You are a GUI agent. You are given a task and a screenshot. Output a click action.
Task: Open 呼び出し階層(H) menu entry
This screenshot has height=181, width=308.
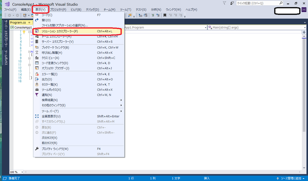(x=79, y=53)
